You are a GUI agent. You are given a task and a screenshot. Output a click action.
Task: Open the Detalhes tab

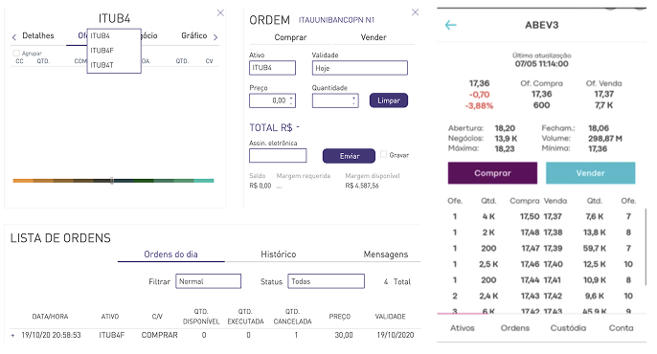click(x=38, y=35)
